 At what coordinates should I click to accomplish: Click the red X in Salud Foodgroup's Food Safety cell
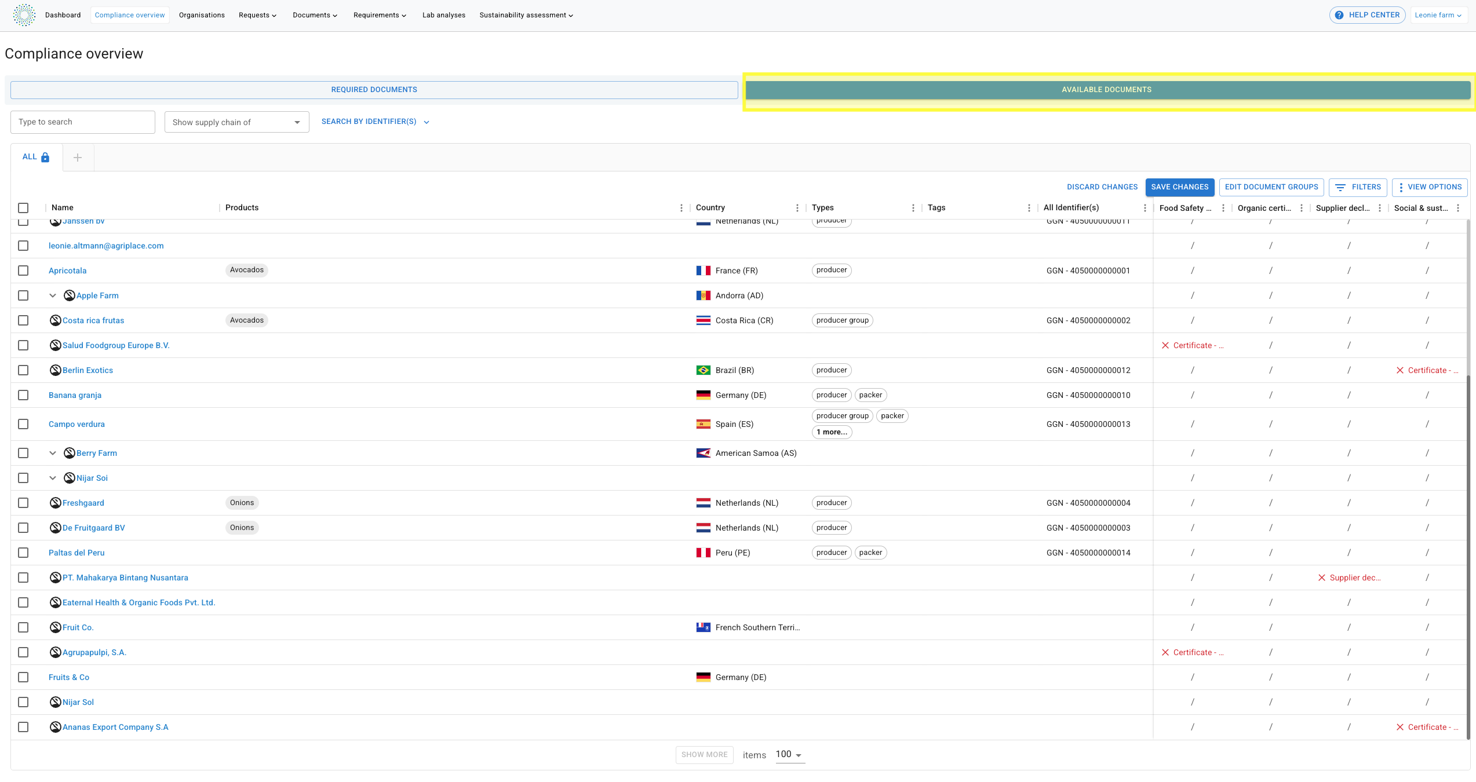tap(1165, 345)
